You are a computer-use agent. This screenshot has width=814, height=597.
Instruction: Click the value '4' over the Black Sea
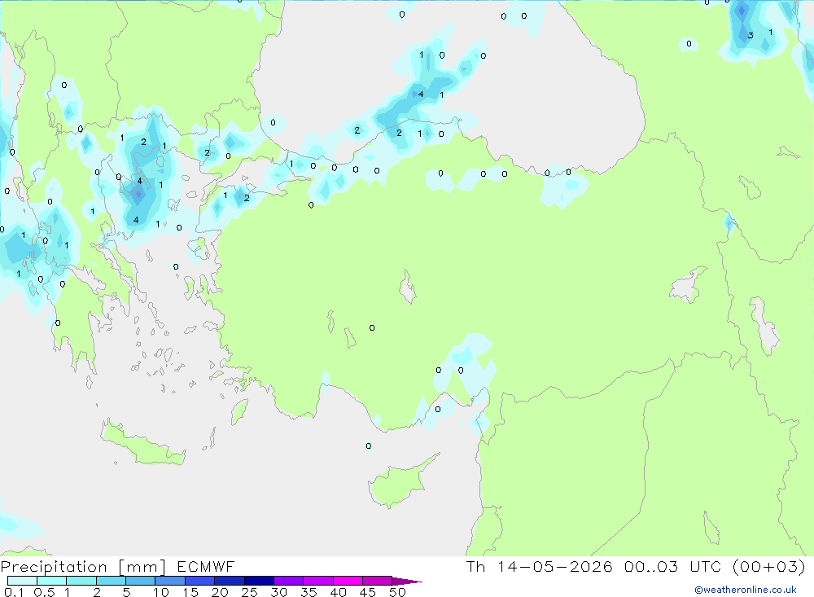tap(421, 94)
